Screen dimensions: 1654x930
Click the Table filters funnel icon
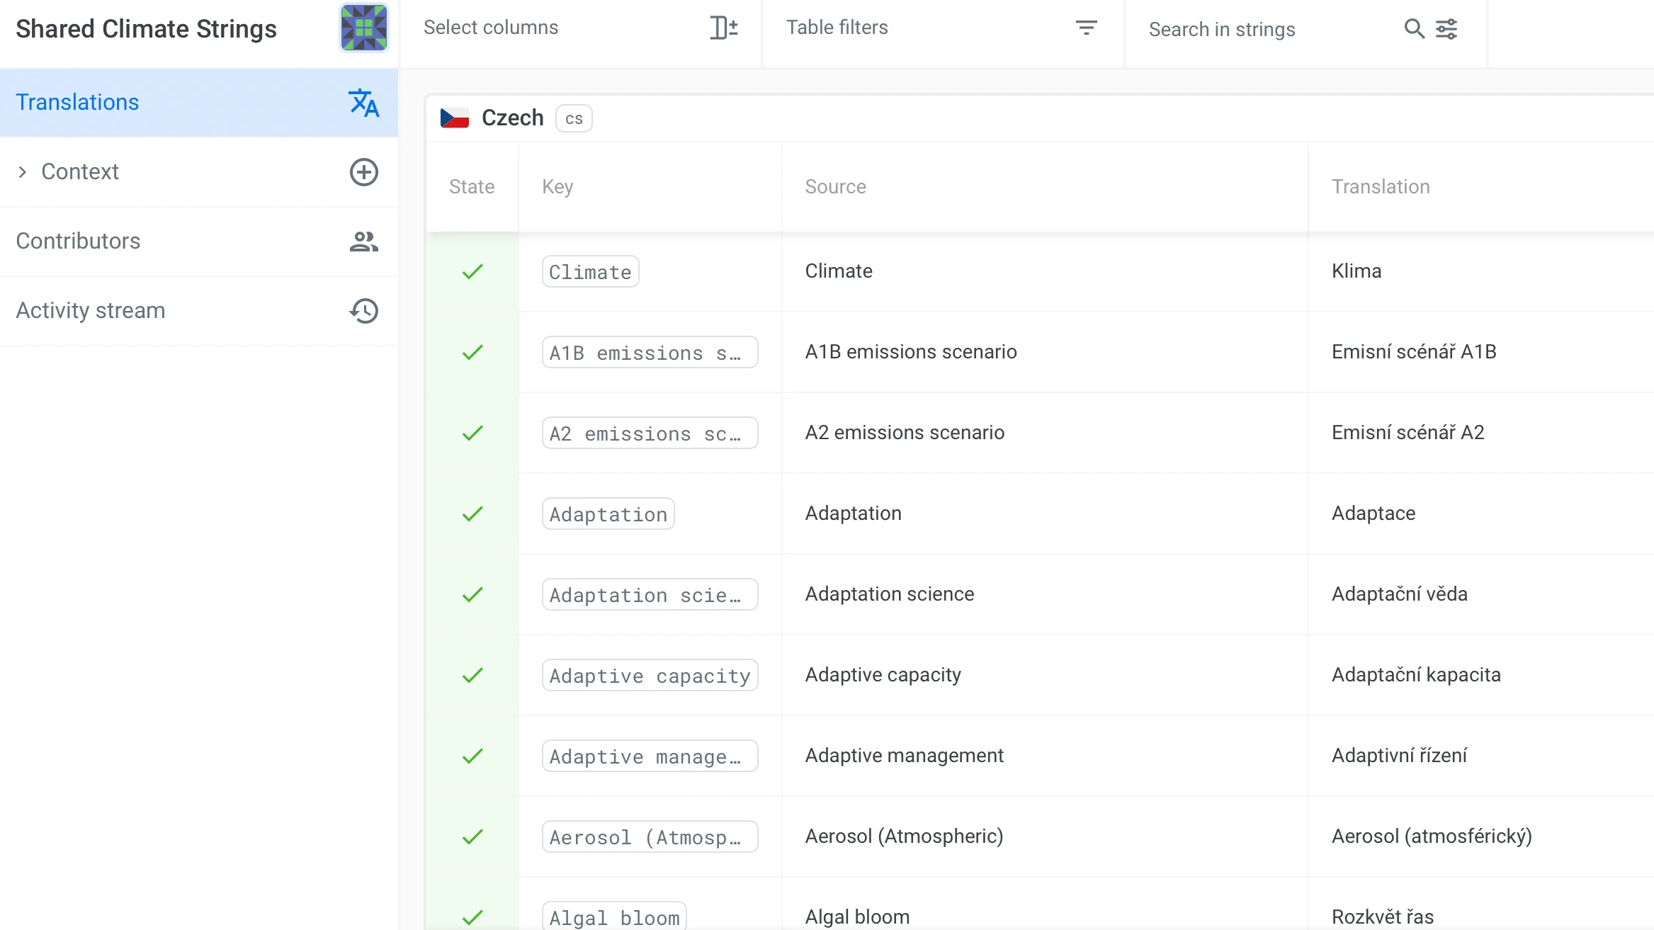click(x=1086, y=28)
